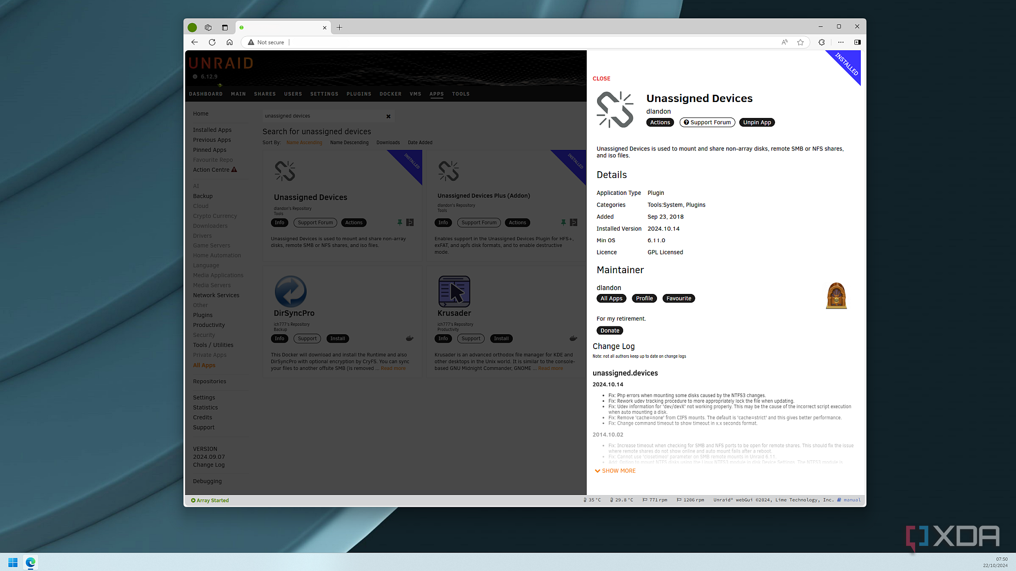Open dlandon Profile button

click(x=644, y=298)
